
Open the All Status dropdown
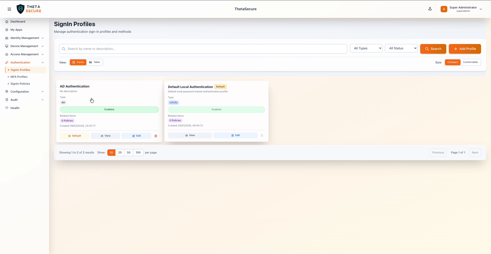[401, 48]
